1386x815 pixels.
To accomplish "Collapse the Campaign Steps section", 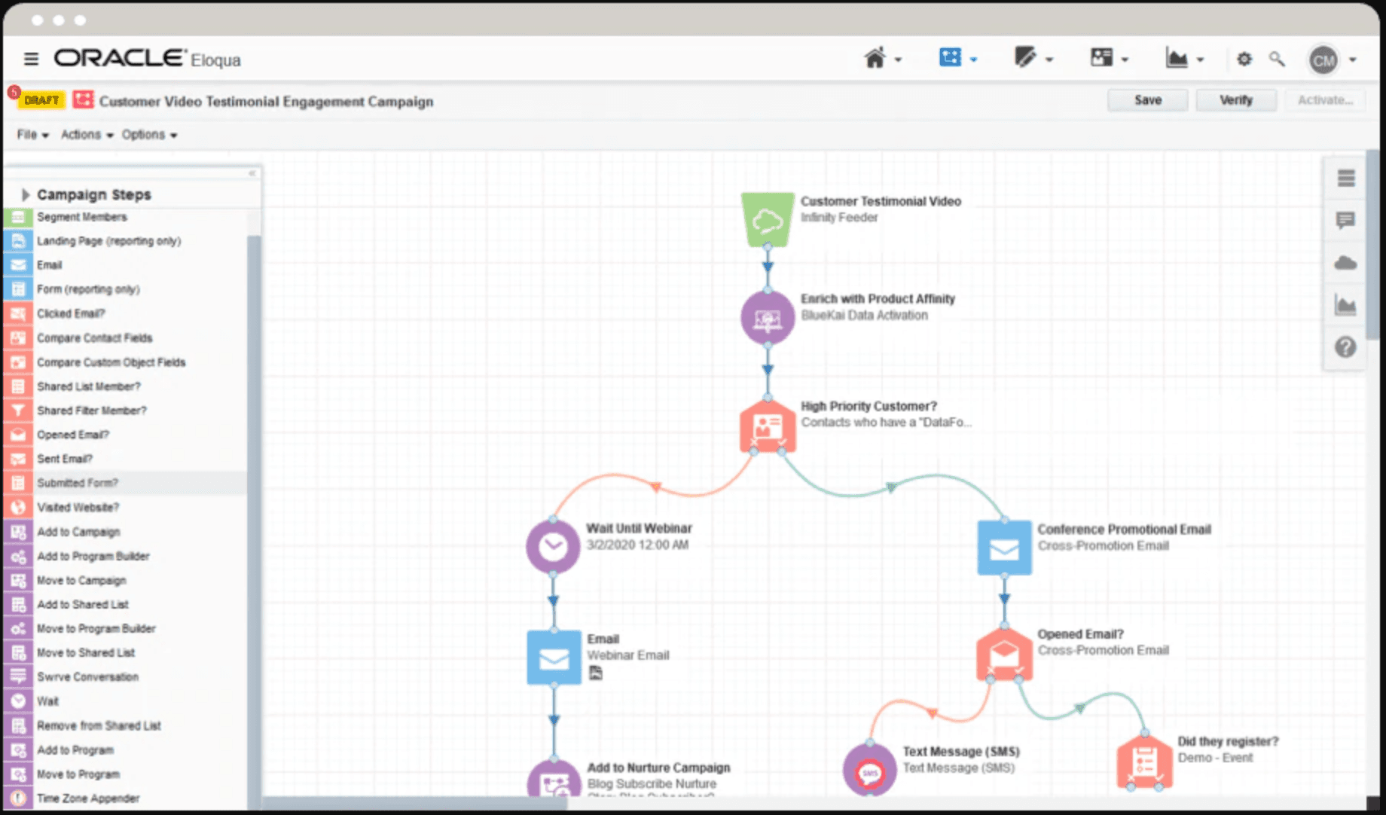I will (x=25, y=195).
